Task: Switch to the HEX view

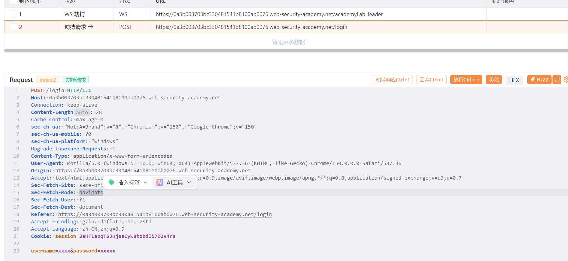Action: tap(514, 80)
